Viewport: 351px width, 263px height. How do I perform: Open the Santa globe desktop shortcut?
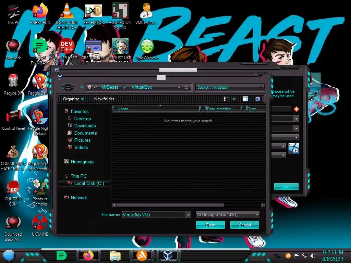120,49
